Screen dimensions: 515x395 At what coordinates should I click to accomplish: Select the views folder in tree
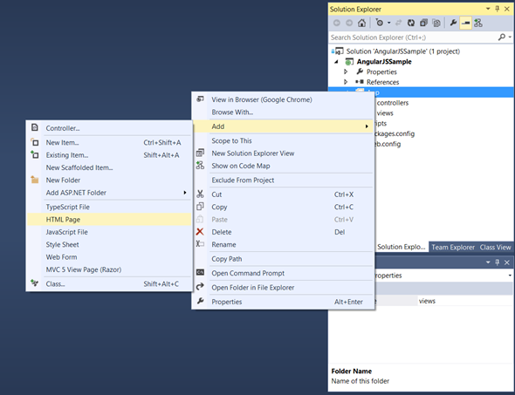385,113
